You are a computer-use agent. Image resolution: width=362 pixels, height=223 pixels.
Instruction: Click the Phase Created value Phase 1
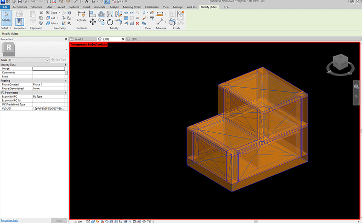point(49,84)
